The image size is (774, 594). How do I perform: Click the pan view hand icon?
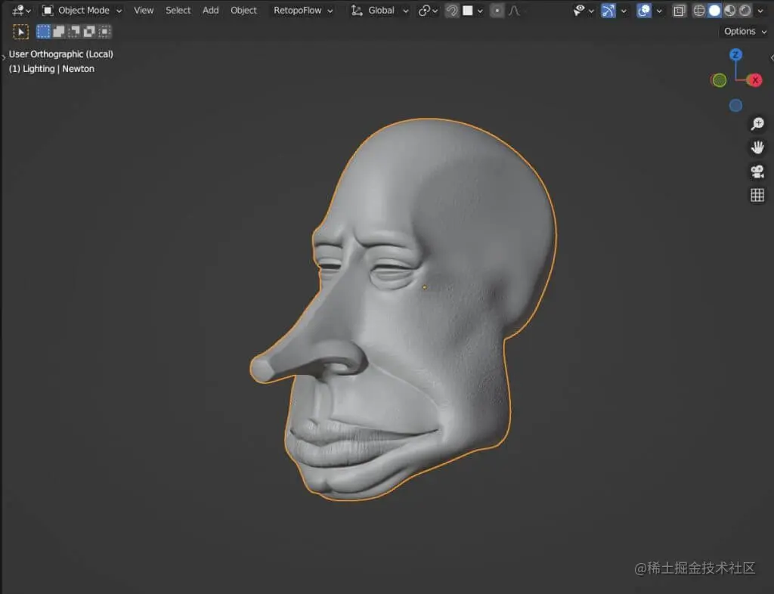(757, 147)
